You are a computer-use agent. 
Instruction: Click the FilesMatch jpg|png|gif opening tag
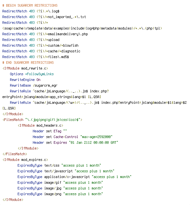click(x=42, y=120)
